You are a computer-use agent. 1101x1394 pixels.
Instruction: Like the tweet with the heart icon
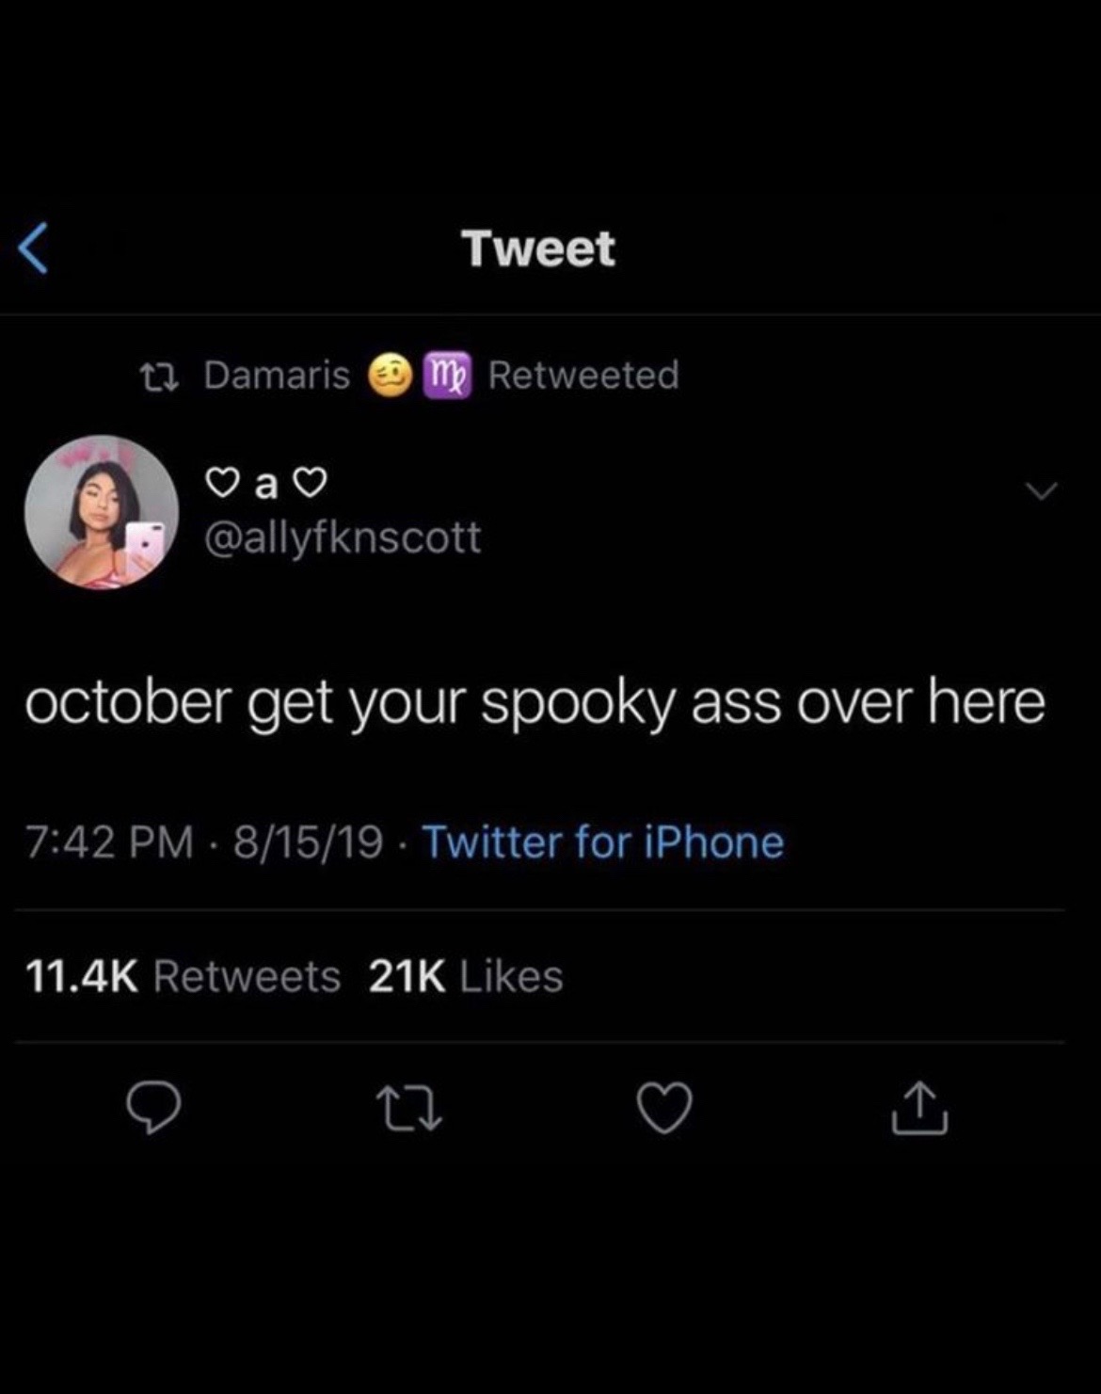(664, 1108)
